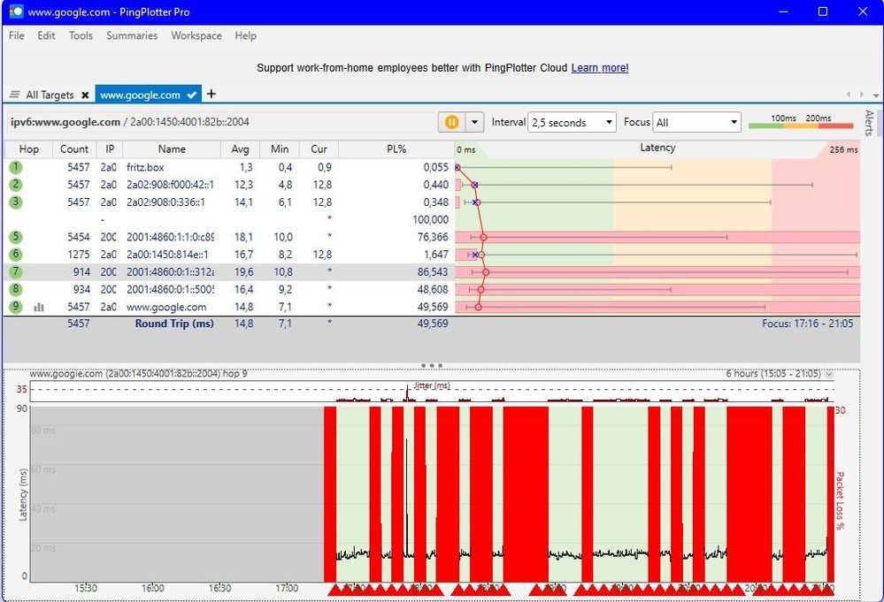Screen dimensions: 884x602
Task: Click the Cur column header
Action: [319, 149]
